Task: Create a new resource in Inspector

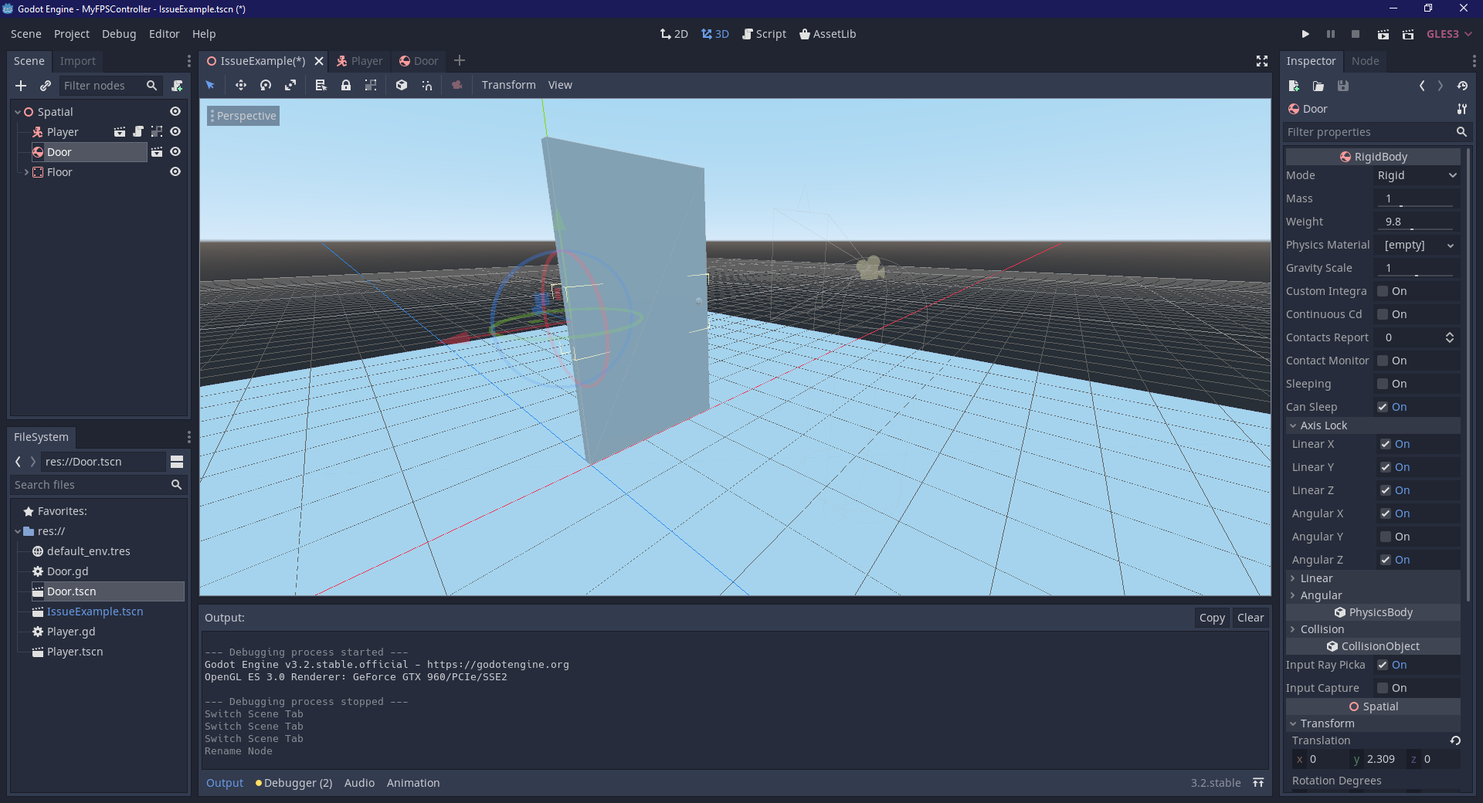Action: pyautogui.click(x=1295, y=86)
